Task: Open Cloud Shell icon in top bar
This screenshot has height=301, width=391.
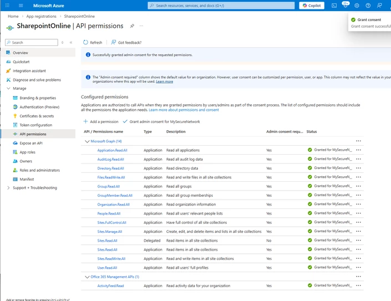Action: 334,6
